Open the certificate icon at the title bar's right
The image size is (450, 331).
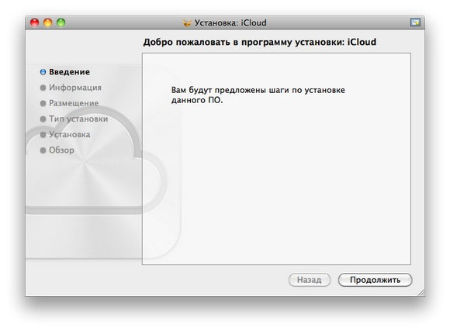415,22
